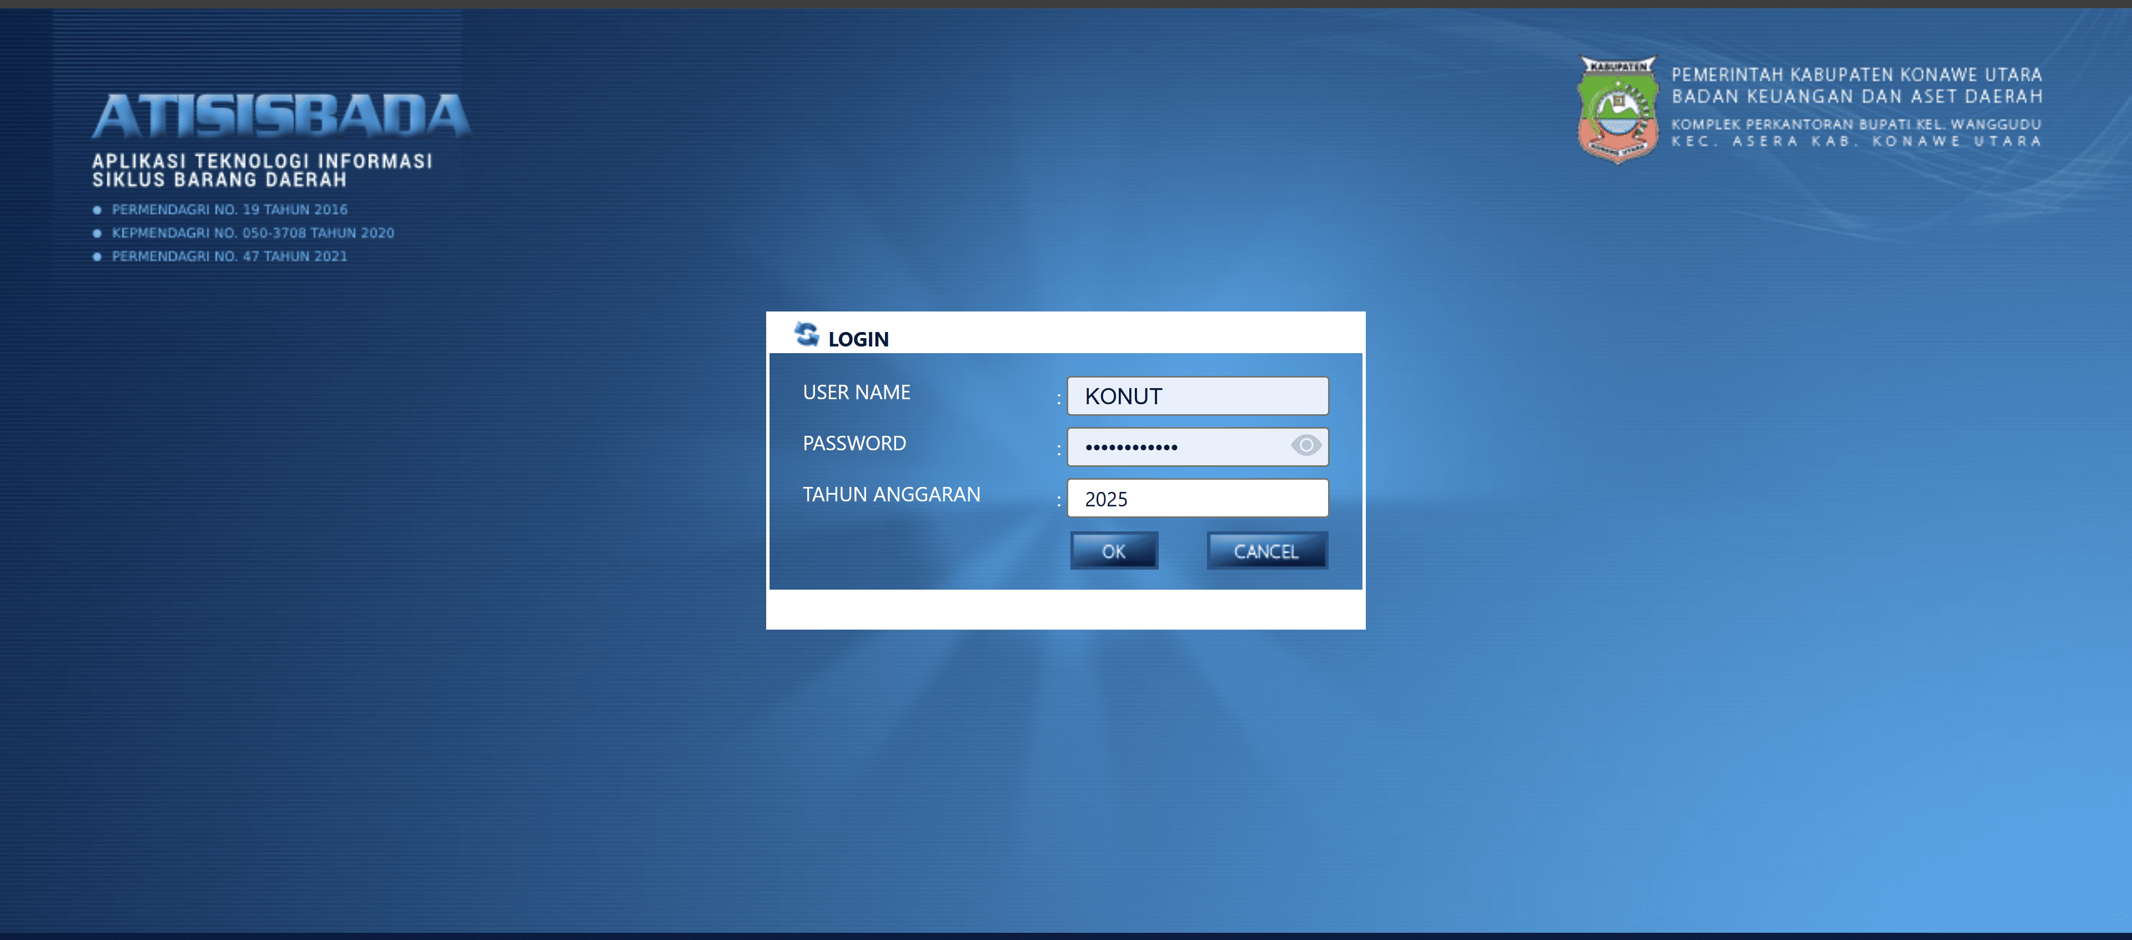Click the Permendagri No. 19 Tahun 2016 item

coord(229,210)
